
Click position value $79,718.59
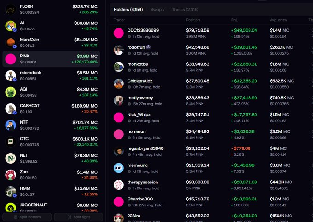pyautogui.click(x=197, y=30)
